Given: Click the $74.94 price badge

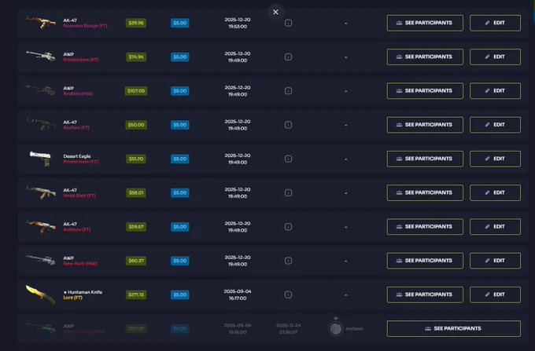Looking at the screenshot, I should pyautogui.click(x=136, y=57).
